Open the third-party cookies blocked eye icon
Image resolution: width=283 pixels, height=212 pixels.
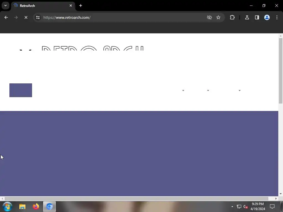pos(209,17)
